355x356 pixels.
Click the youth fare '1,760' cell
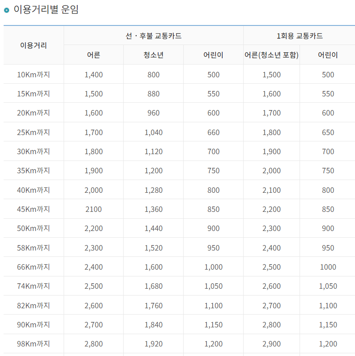[x=154, y=306]
